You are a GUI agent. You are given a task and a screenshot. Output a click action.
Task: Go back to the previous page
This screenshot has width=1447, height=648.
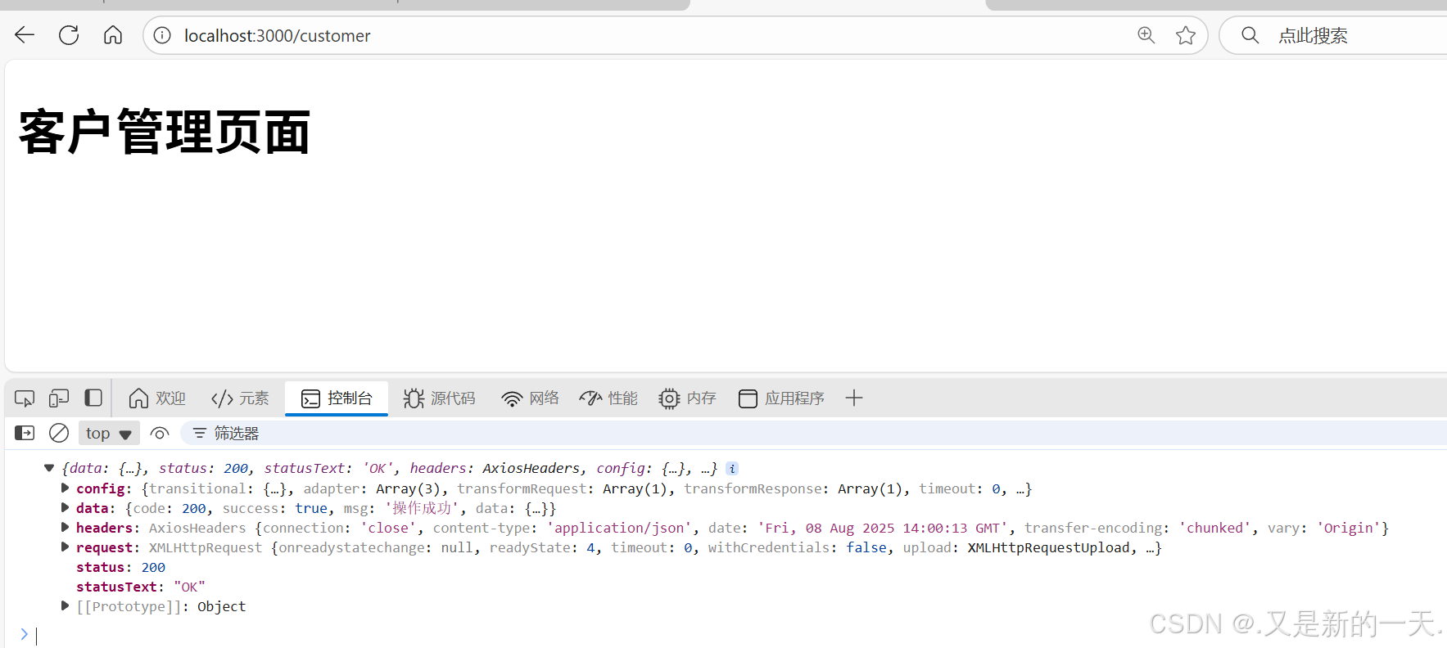pos(25,35)
